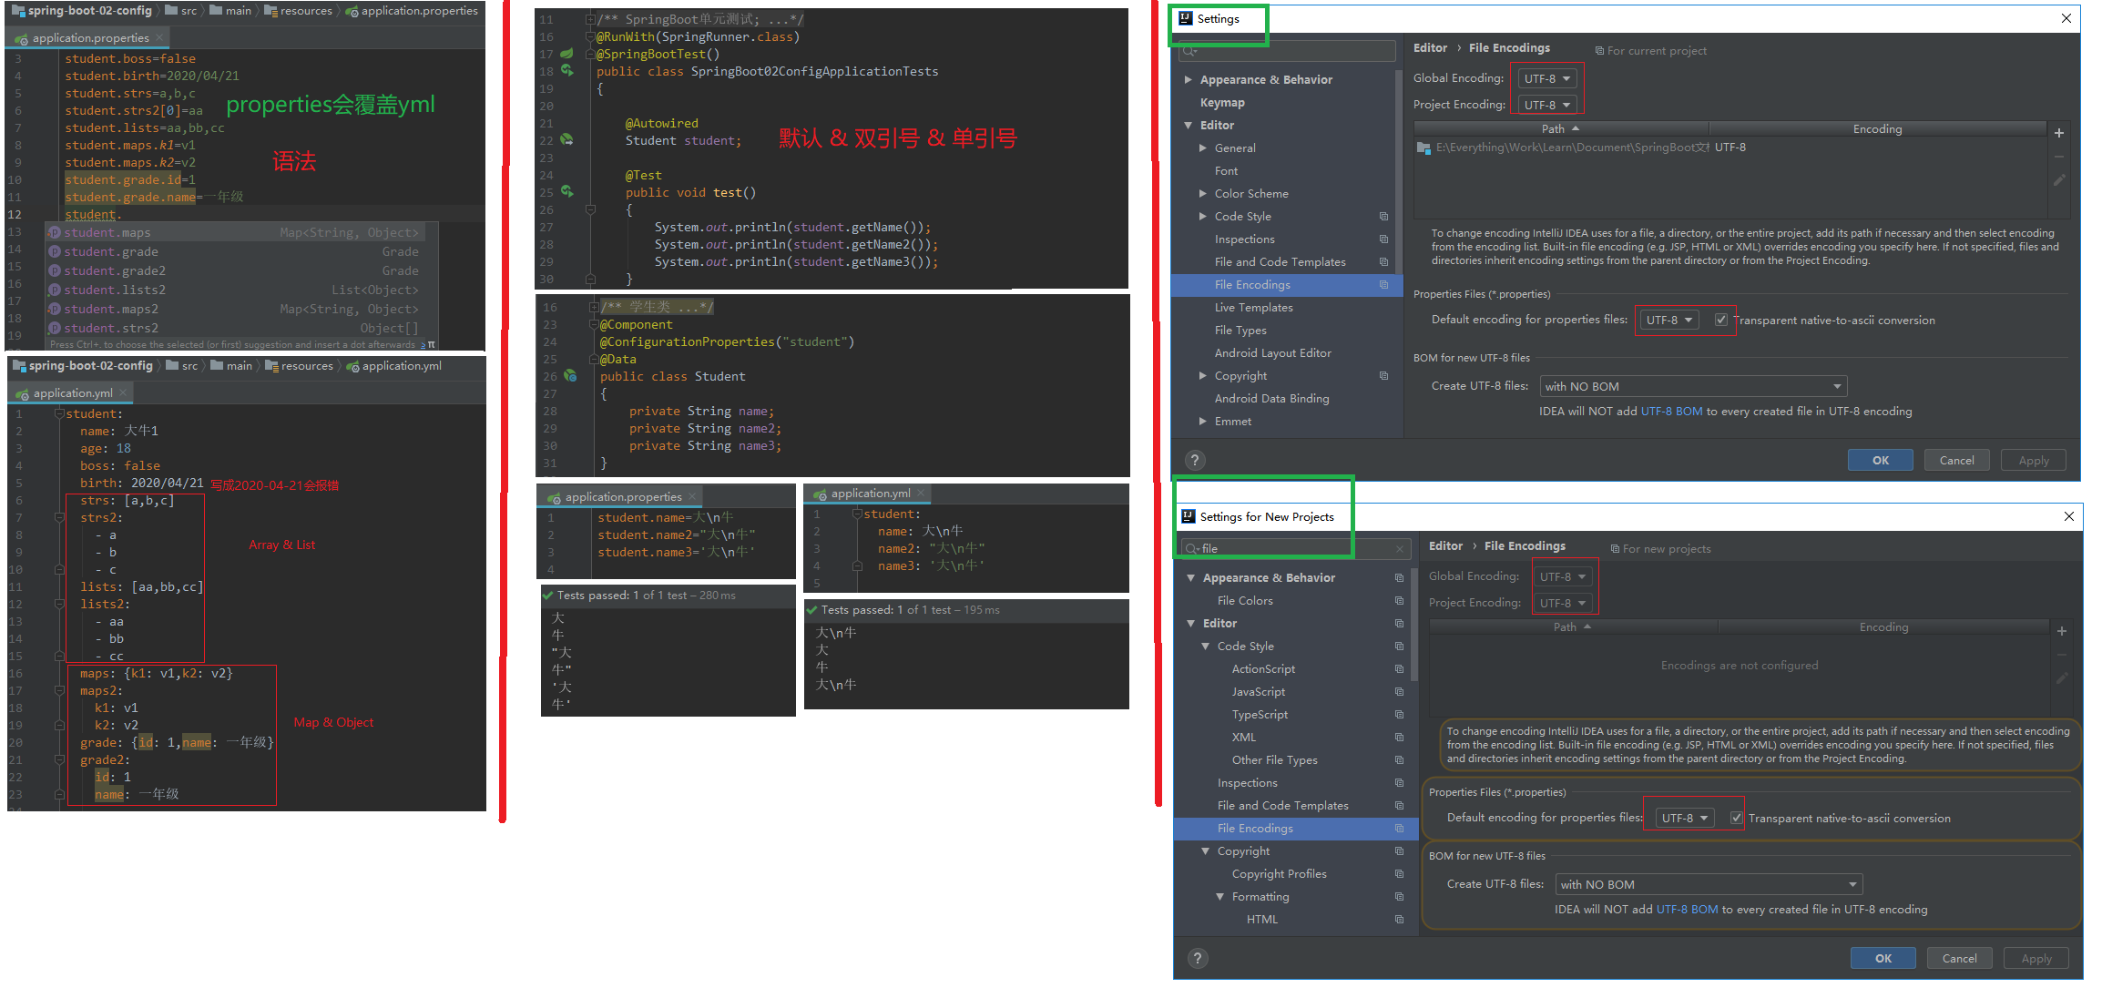
Task: Add encoding path in New Projects settings
Action: [x=2062, y=631]
